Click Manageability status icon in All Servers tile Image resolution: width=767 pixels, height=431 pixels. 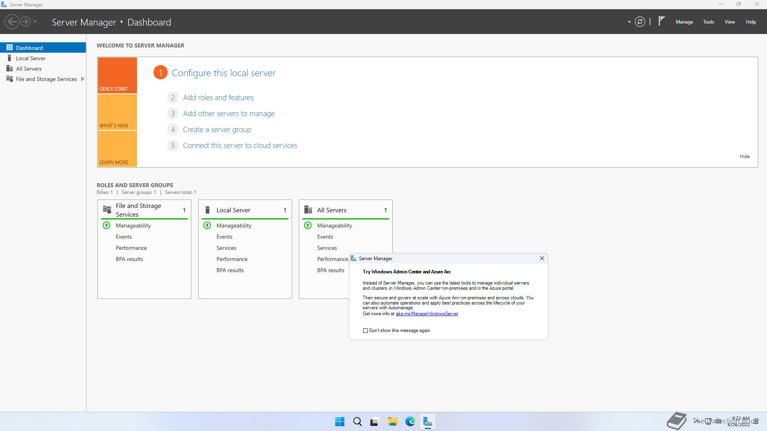click(x=308, y=225)
